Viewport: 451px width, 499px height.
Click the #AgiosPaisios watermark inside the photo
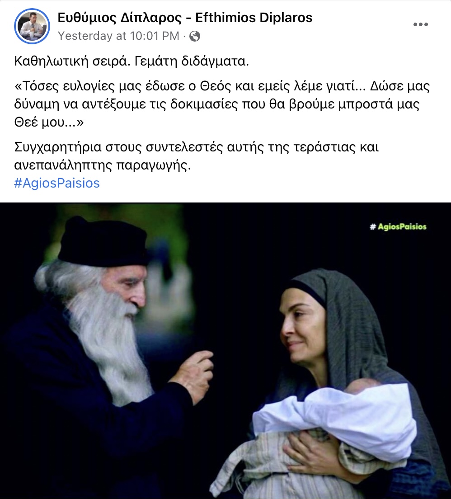tap(398, 226)
